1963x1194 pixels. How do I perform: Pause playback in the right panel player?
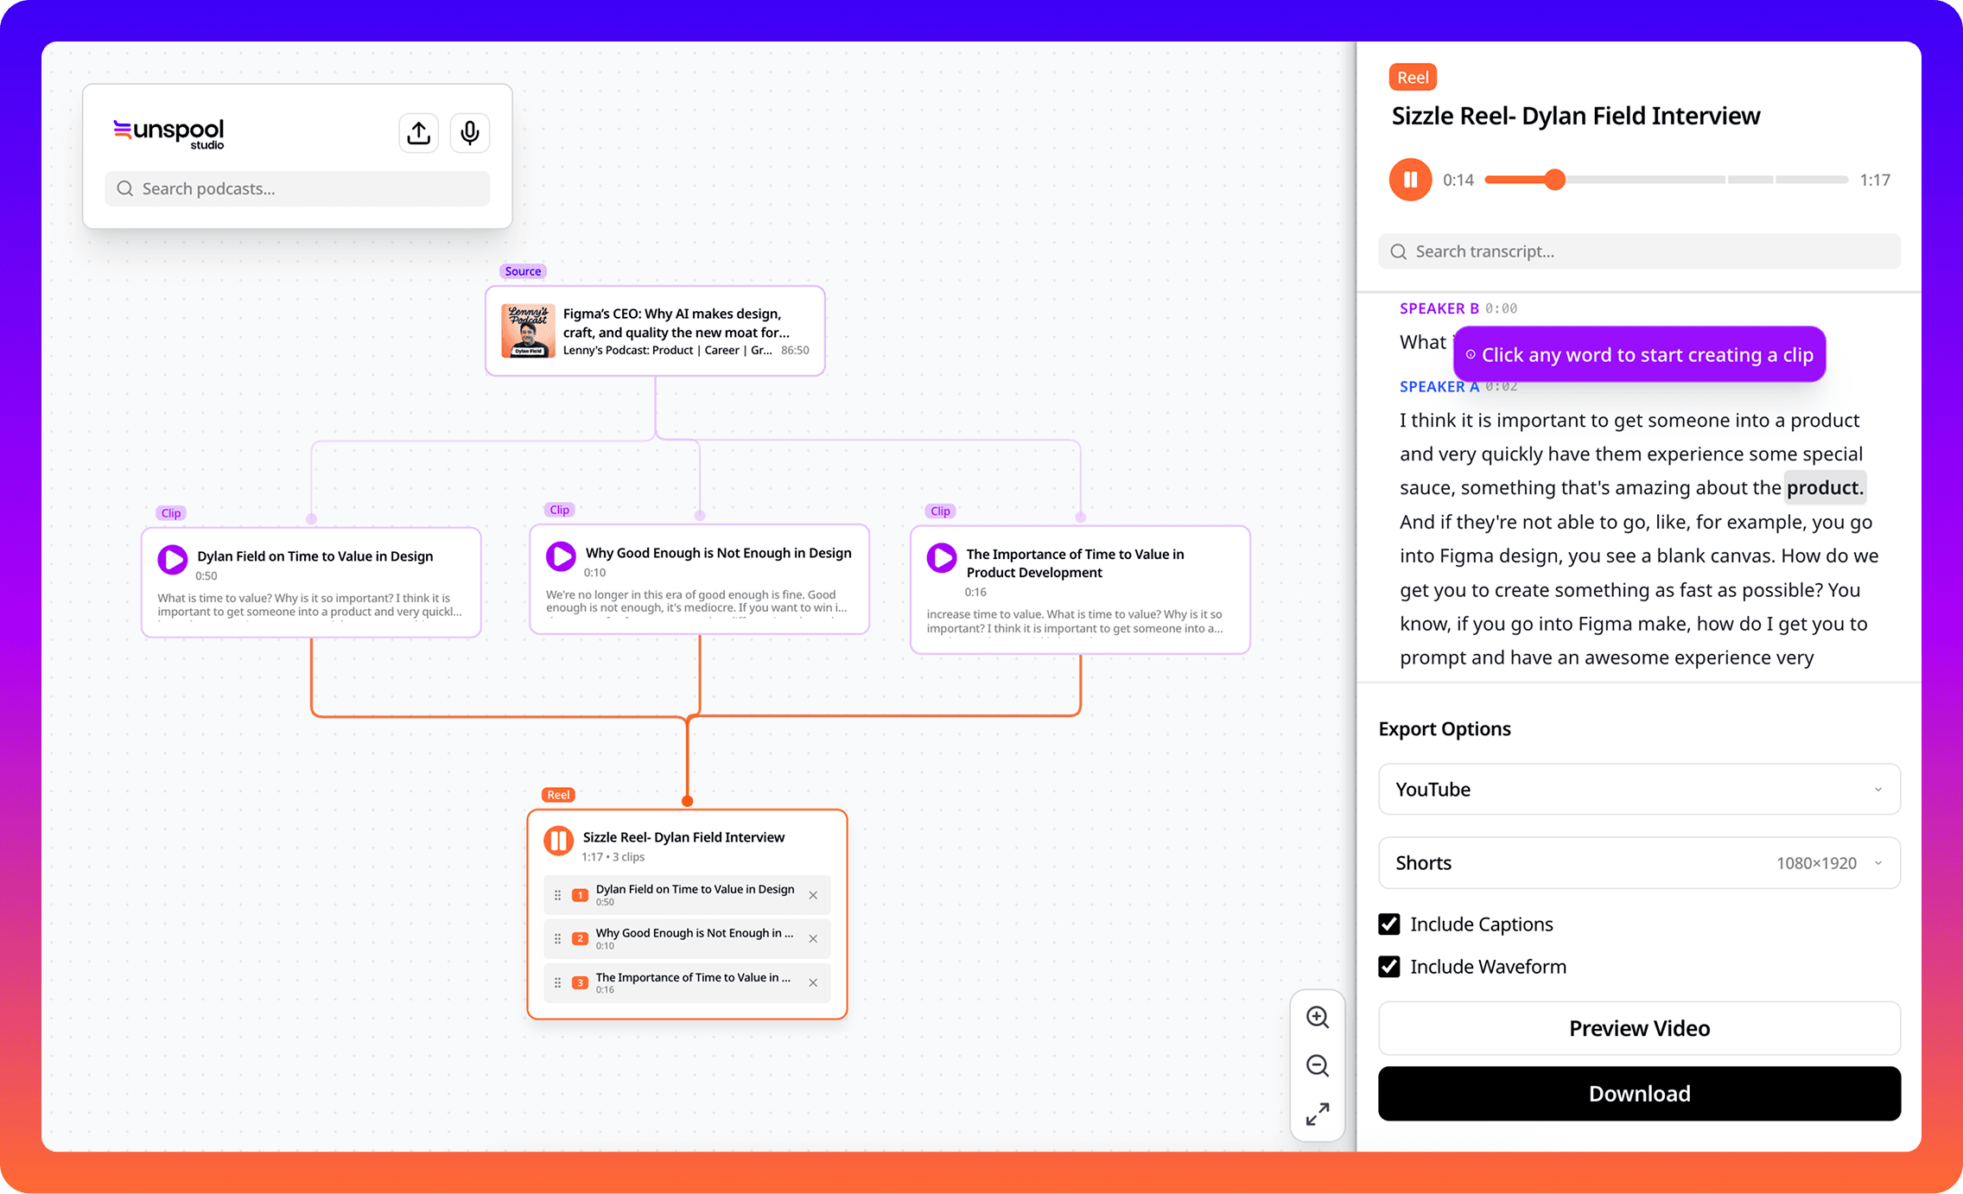pyautogui.click(x=1410, y=180)
